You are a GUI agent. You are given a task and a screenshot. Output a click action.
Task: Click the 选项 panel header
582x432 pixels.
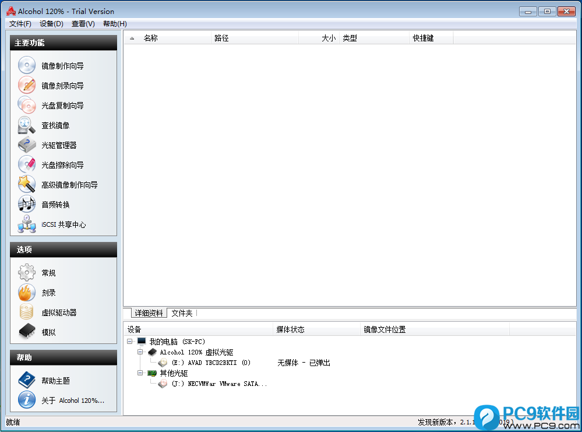click(64, 250)
